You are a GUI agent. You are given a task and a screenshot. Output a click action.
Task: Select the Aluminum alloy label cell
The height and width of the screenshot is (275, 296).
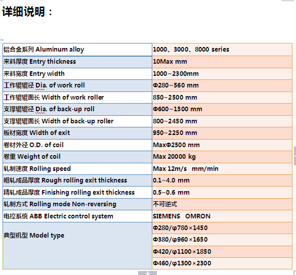tap(77, 50)
